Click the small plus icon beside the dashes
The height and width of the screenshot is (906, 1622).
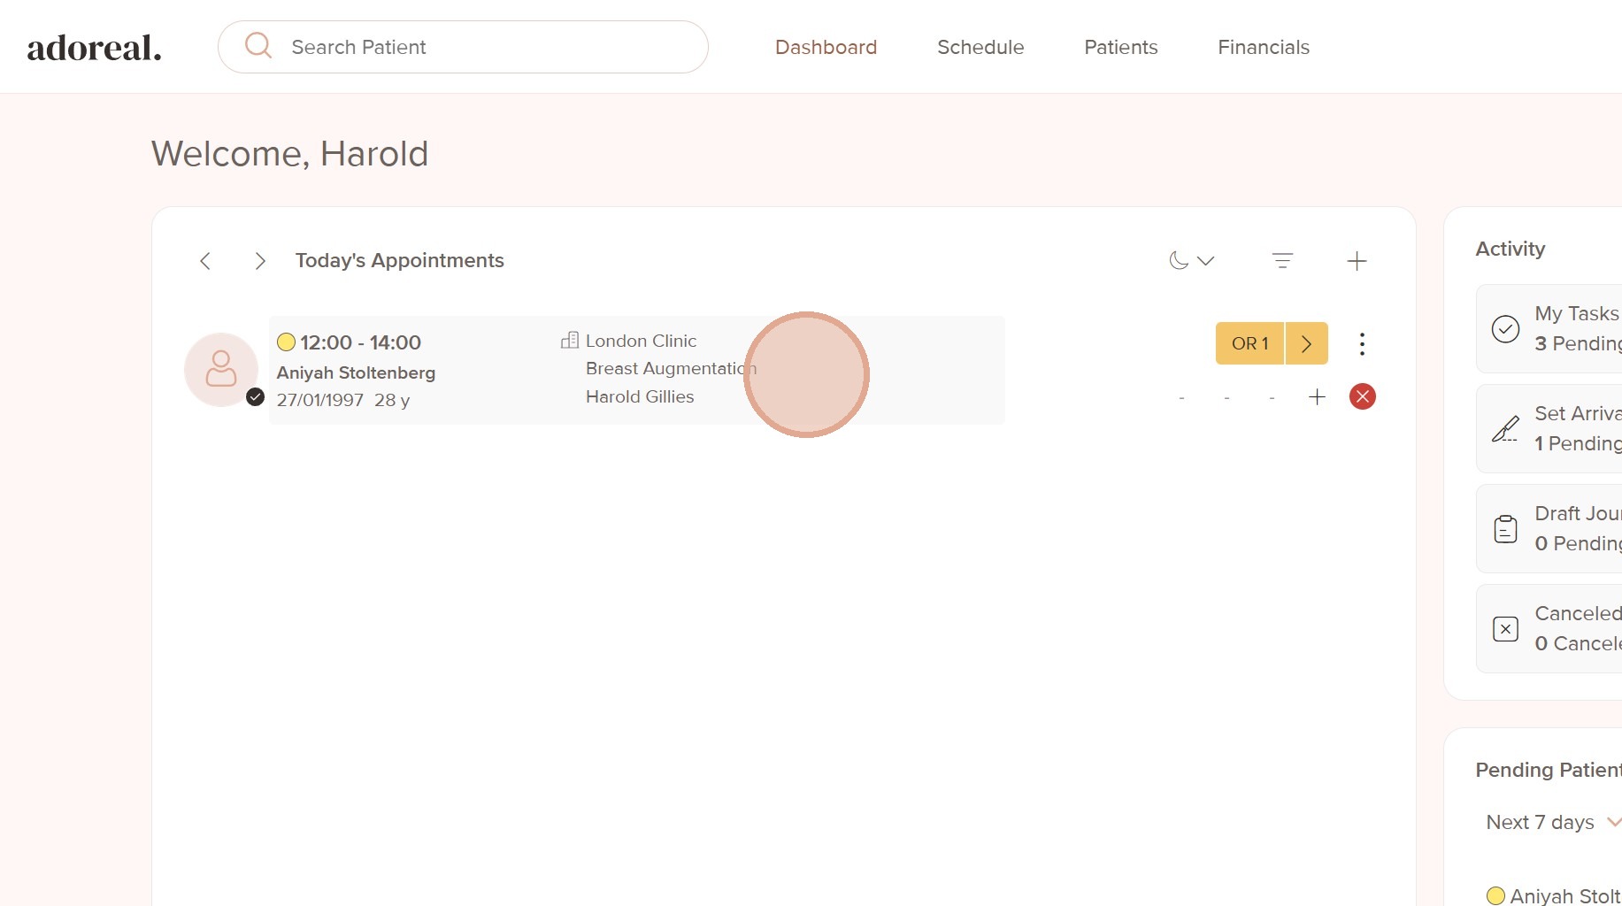pyautogui.click(x=1317, y=396)
